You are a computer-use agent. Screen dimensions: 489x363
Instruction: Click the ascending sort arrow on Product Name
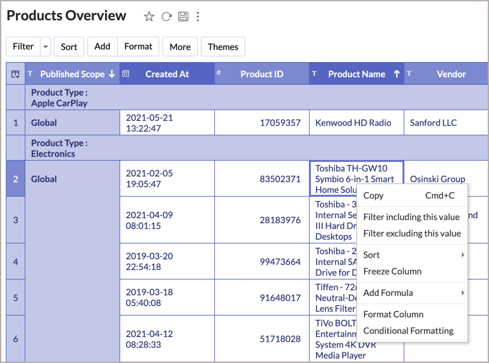tap(397, 74)
